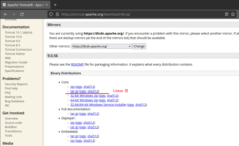
Task: Open Security Reports link
Action: click(16, 84)
